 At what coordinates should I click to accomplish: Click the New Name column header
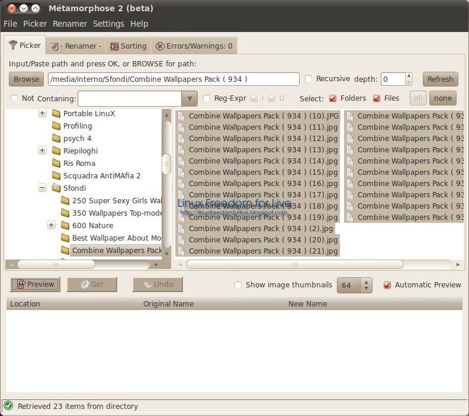[307, 304]
